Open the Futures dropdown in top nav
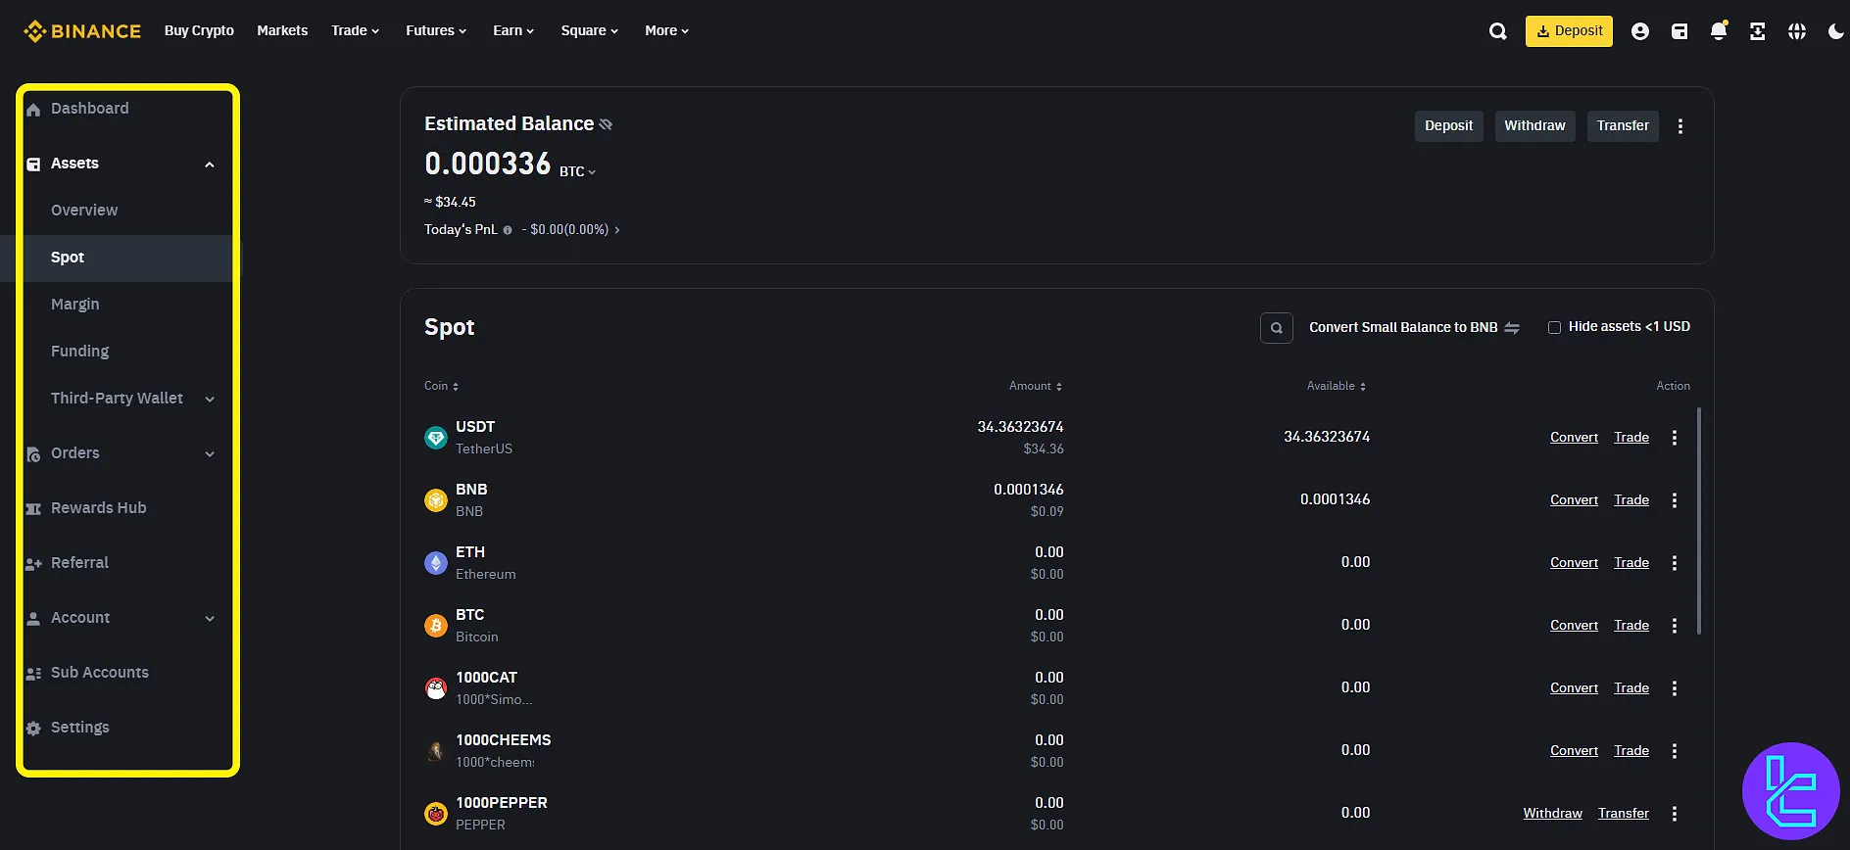1850x850 pixels. [x=436, y=31]
